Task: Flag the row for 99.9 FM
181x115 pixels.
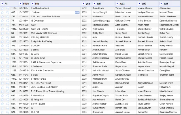Action: point(8,112)
